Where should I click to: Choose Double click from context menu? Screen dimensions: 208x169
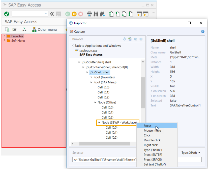tap(157, 140)
